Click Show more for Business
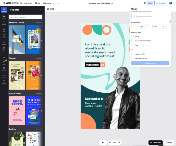176x146 pixels. [39, 129]
